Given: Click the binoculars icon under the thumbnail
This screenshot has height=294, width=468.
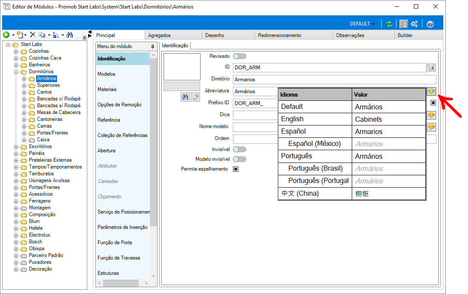Looking at the screenshot, I should (x=185, y=97).
